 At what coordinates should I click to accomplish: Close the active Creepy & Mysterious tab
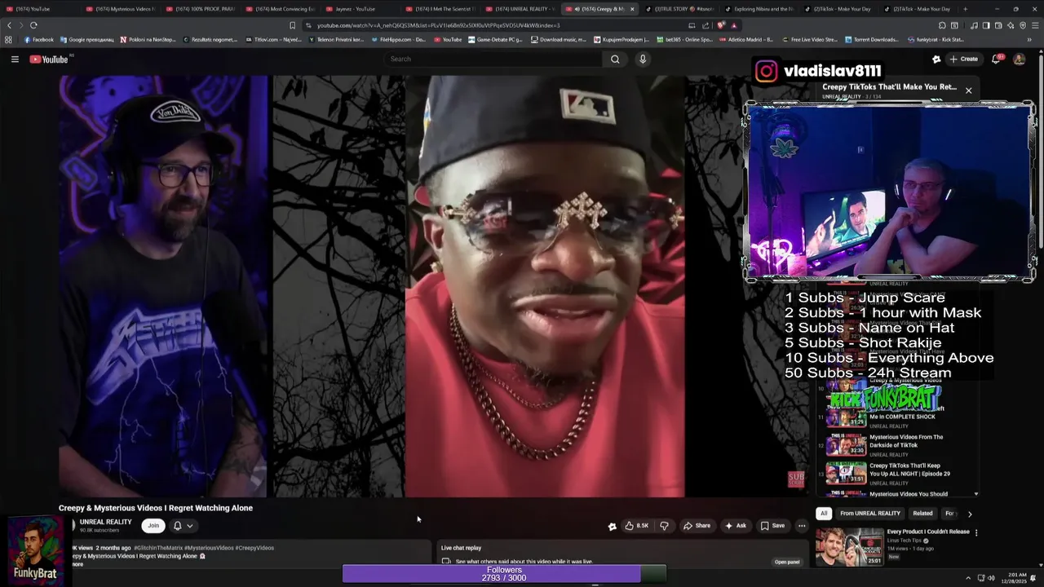point(632,9)
